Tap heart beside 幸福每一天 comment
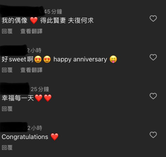Viewport: 166px width, 157px height. click(x=153, y=96)
